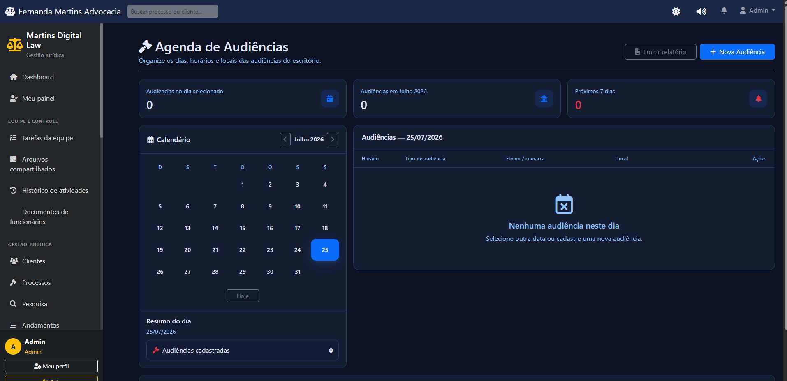Click the Tarefas da equipe list icon
The width and height of the screenshot is (787, 381).
point(13,138)
